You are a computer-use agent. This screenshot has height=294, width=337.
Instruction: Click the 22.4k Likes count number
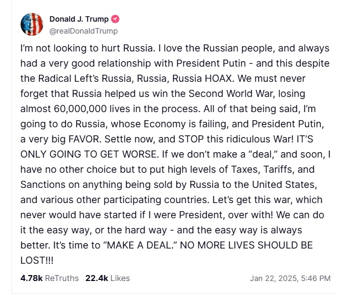(96, 278)
